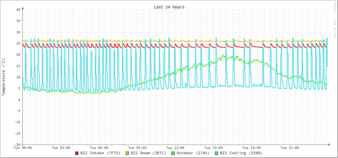Click the -20 value on the temperature axis

pos(17,144)
